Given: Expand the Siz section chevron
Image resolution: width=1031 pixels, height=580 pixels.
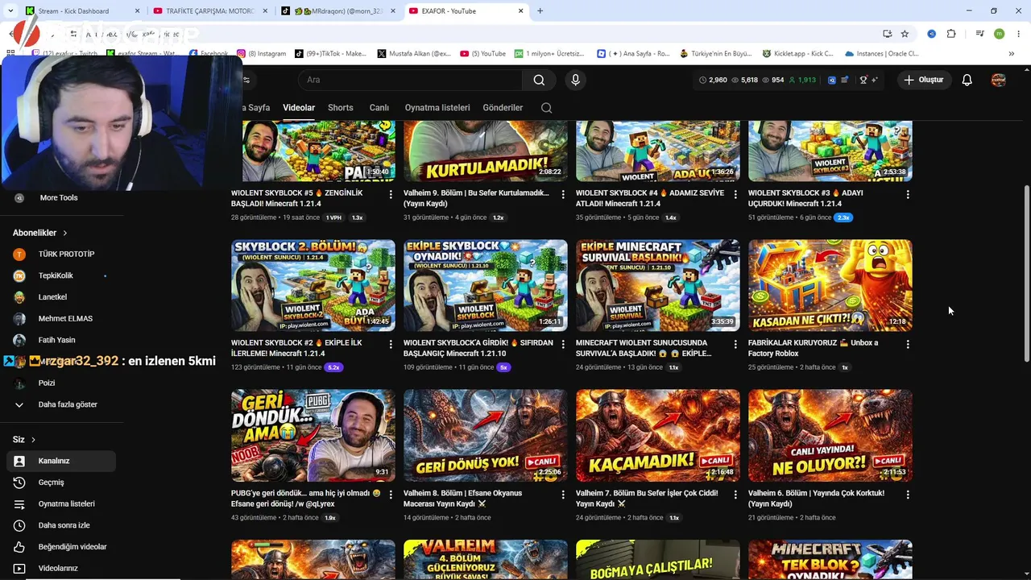Looking at the screenshot, I should 33,440.
